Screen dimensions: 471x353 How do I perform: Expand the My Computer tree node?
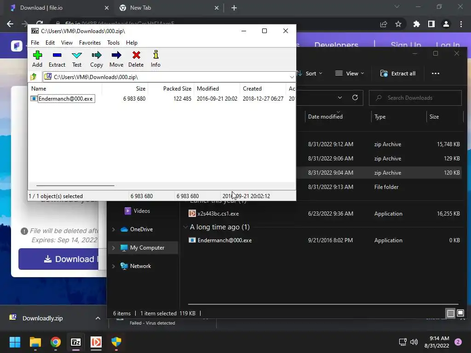point(114,248)
